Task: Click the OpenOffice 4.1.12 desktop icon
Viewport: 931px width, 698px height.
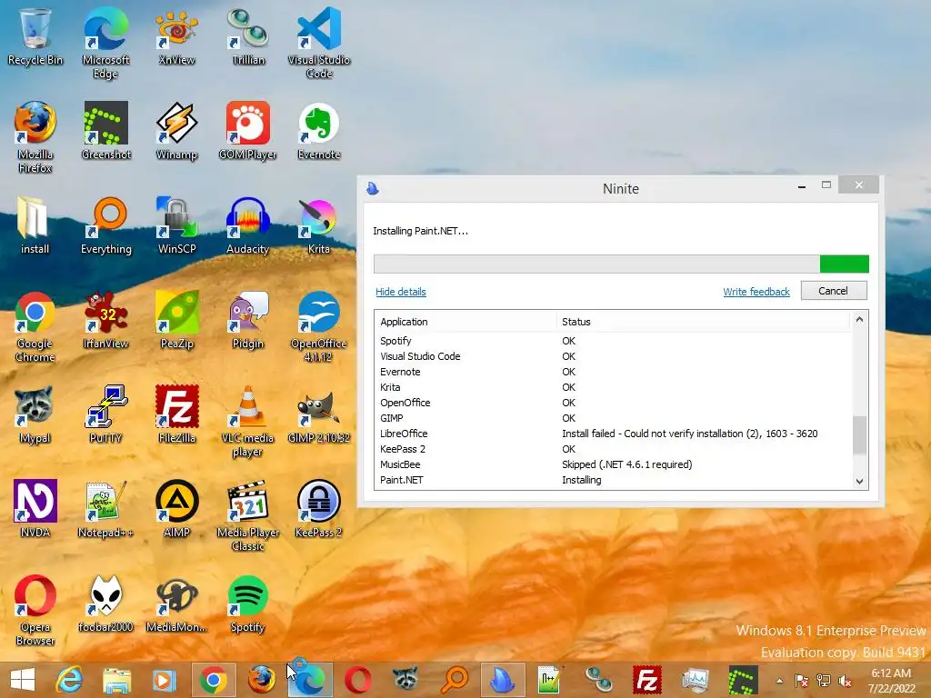Action: [319, 326]
